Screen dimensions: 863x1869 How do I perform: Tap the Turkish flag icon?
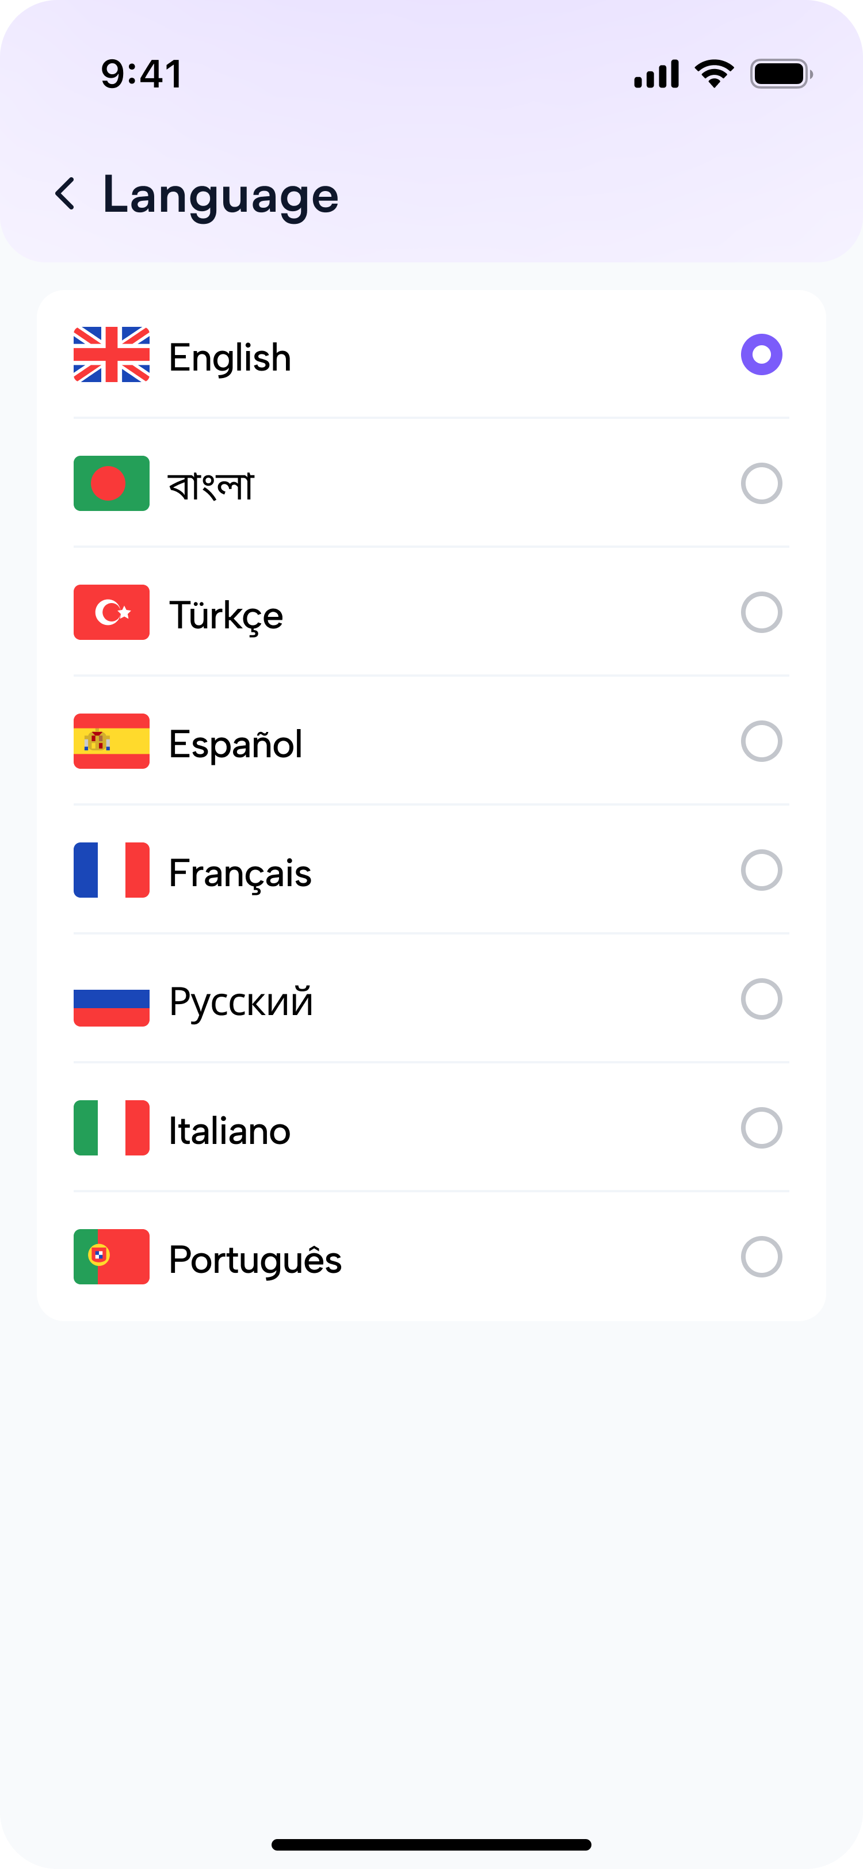pyautogui.click(x=112, y=612)
